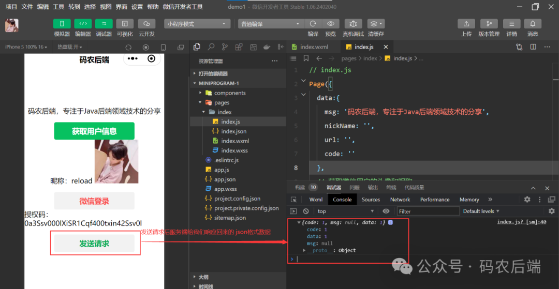Screen dimensions: 559x289
Task: Open the 普通编译 compile mode dropdown
Action: coord(271,24)
